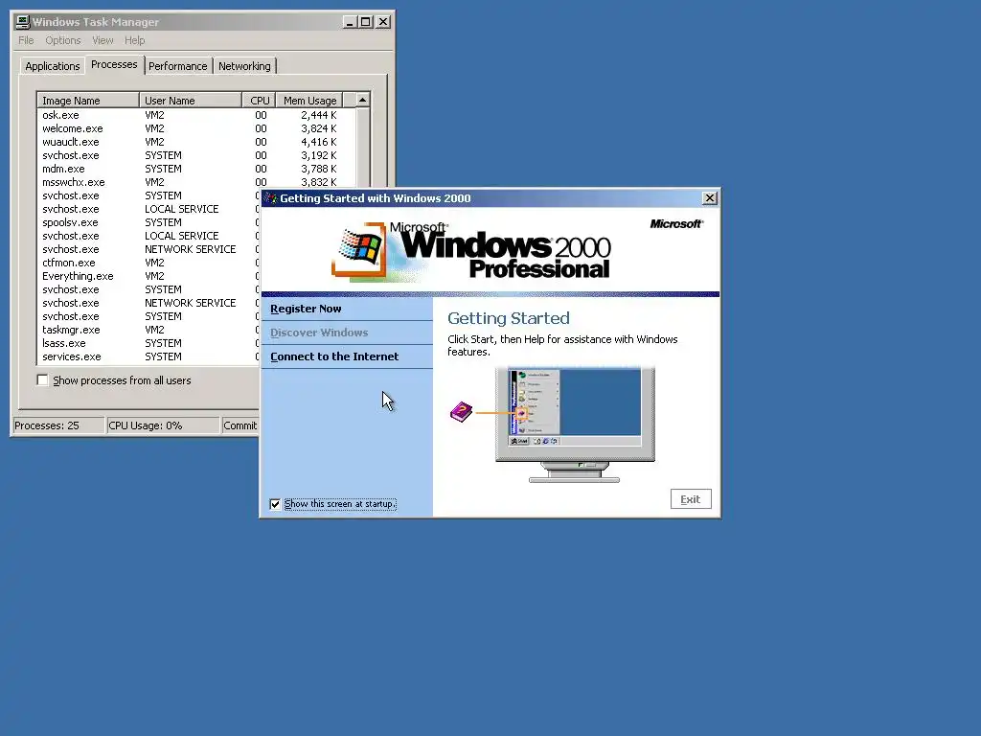Click the Task Manager title bar icon
The height and width of the screenshot is (736, 981).
(23, 22)
